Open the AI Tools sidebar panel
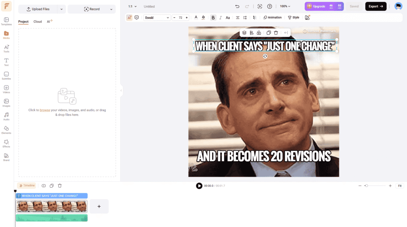Viewport: 407px width, 227px height. click(x=6, y=48)
